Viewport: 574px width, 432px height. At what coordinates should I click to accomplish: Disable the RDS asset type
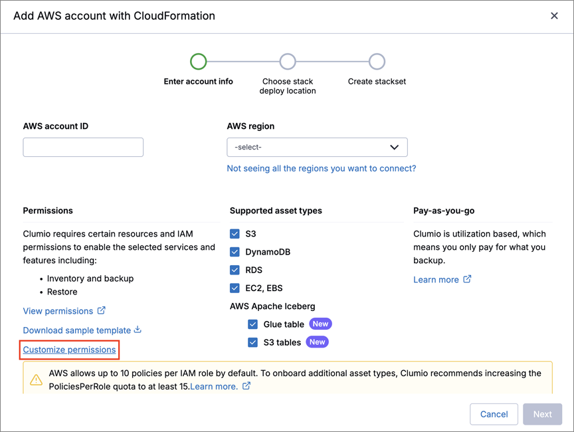[x=235, y=270]
